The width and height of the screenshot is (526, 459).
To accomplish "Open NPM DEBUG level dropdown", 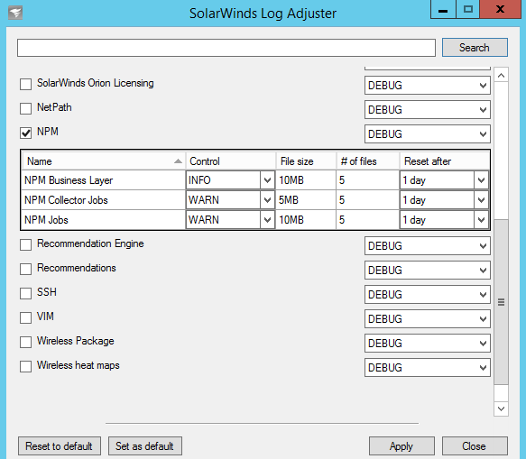I will point(428,134).
